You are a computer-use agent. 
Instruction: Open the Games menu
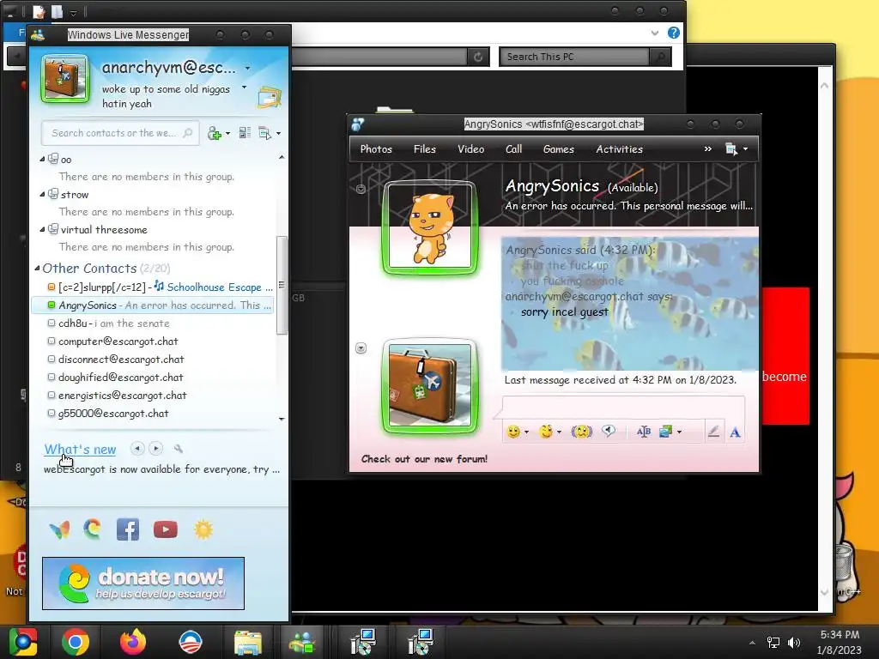558,149
